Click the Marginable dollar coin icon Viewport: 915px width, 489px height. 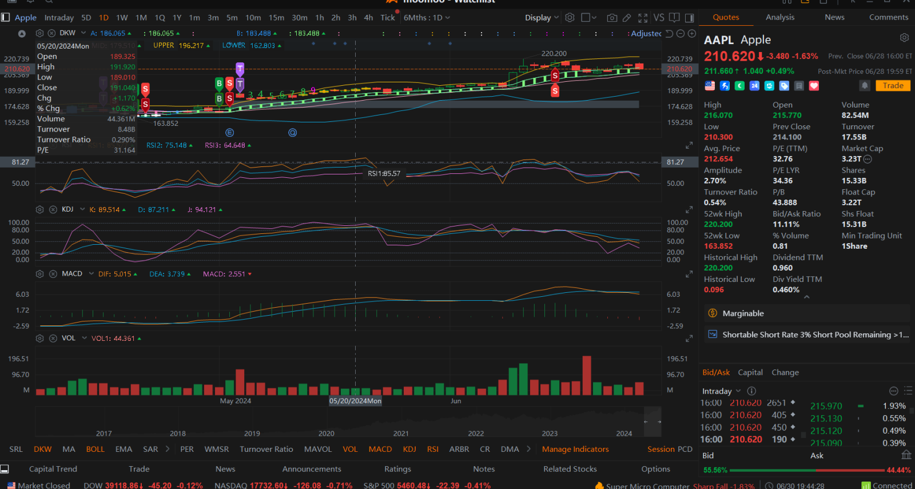(x=713, y=313)
